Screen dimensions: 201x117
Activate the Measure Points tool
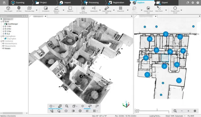[56, 10]
